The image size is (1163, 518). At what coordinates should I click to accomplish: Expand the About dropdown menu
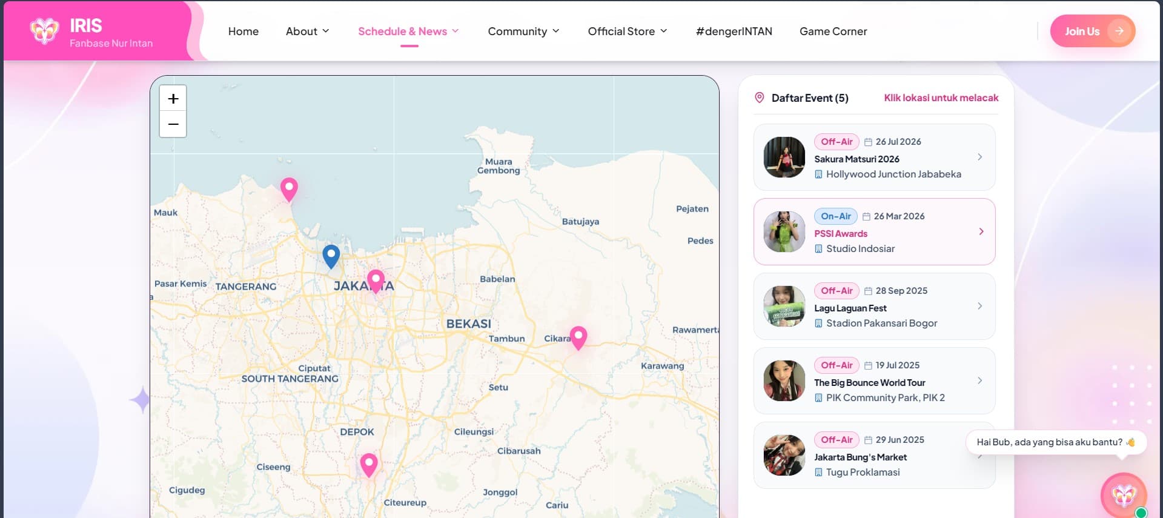click(307, 31)
